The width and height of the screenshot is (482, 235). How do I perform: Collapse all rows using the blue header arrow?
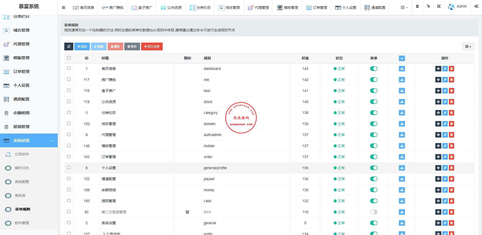(402, 58)
